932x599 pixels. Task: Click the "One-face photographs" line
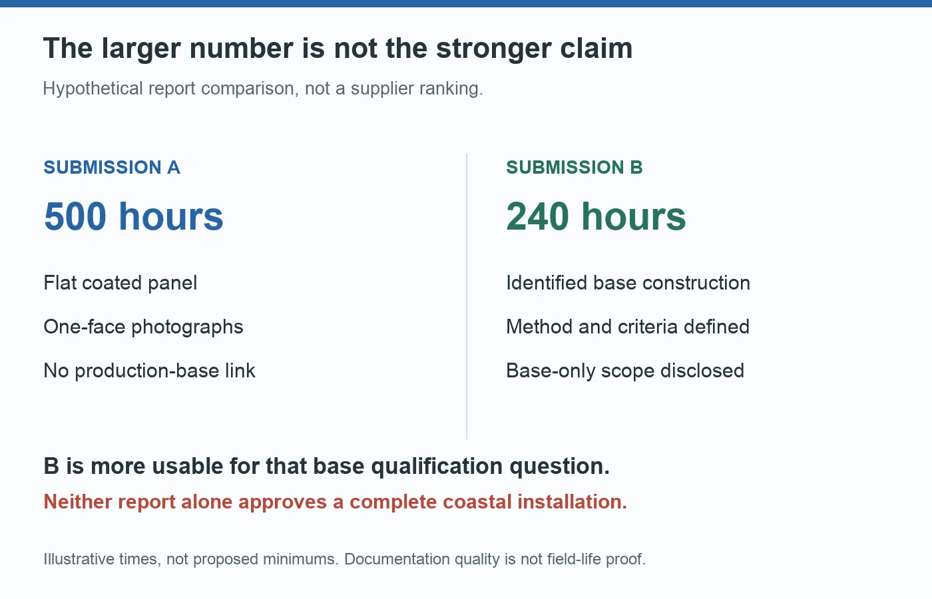[x=143, y=327]
